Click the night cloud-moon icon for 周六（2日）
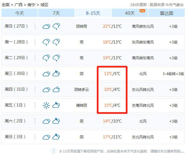This screenshot has height=155, width=185. pyautogui.click(x=56, y=121)
